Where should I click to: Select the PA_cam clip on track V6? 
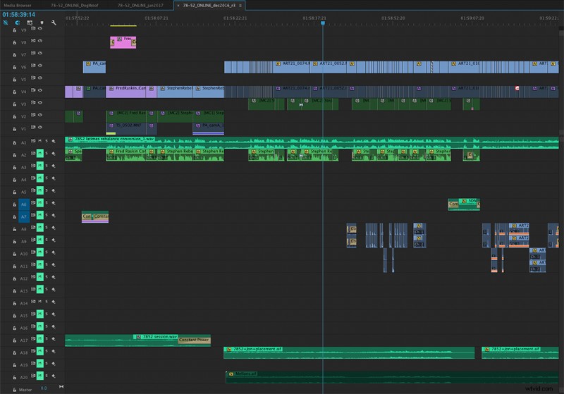click(94, 67)
